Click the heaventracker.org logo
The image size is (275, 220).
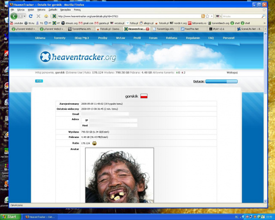[78, 57]
